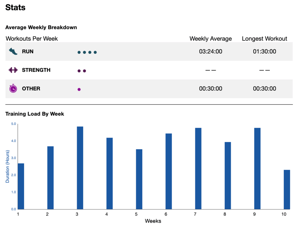Select the RUN row label
This screenshot has width=296, height=232.
28,52
